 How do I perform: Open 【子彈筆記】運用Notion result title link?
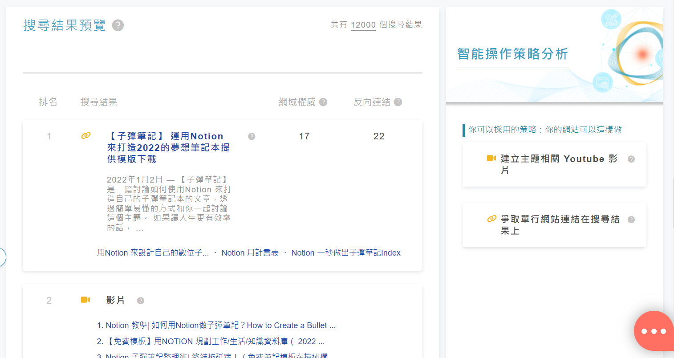168,147
